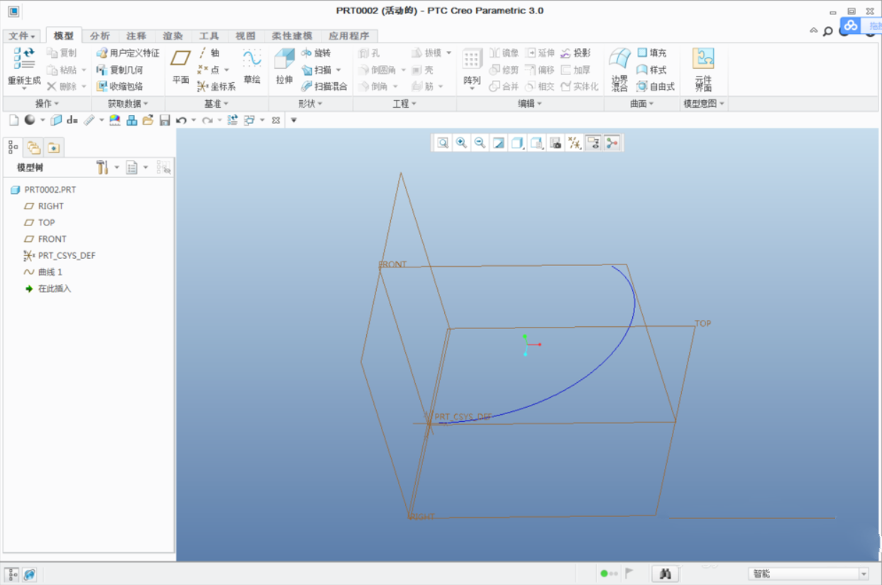This screenshot has height=585, width=882.
Task: Switch to the 工具 tools tab
Action: pyautogui.click(x=209, y=35)
